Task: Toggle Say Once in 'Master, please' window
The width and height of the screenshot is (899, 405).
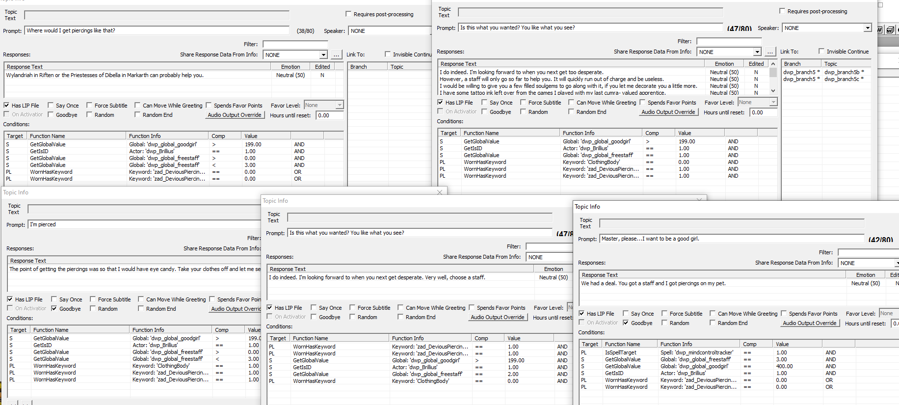Action: pos(626,313)
